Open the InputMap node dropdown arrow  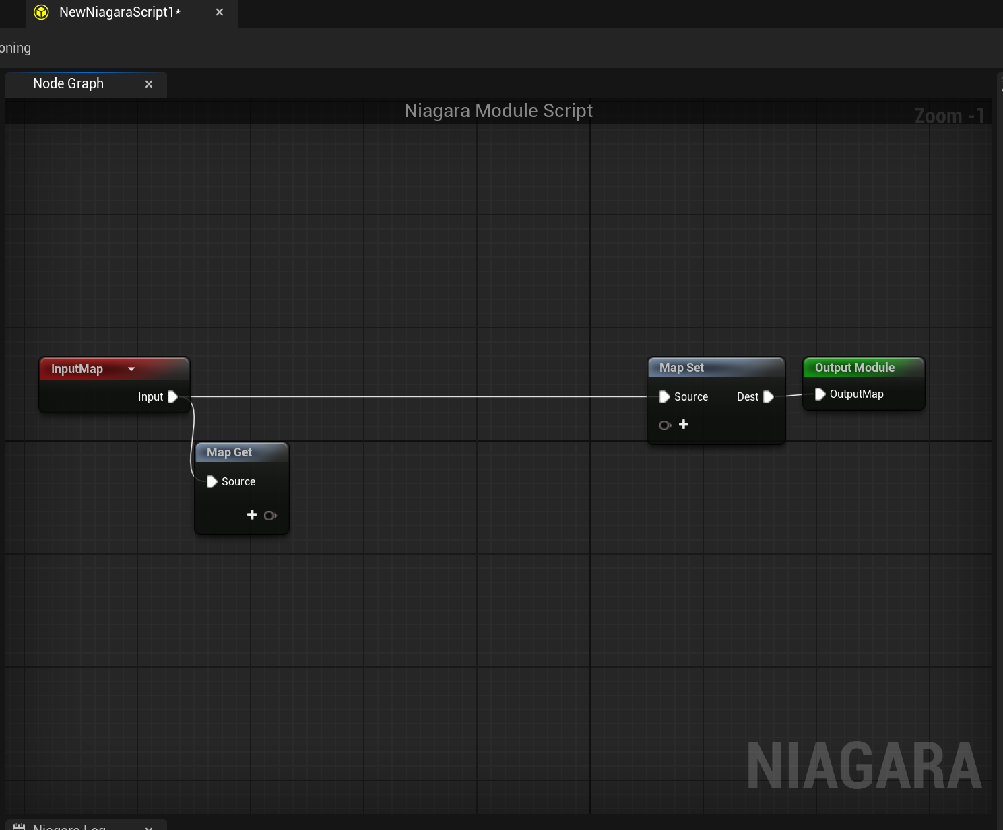[131, 369]
